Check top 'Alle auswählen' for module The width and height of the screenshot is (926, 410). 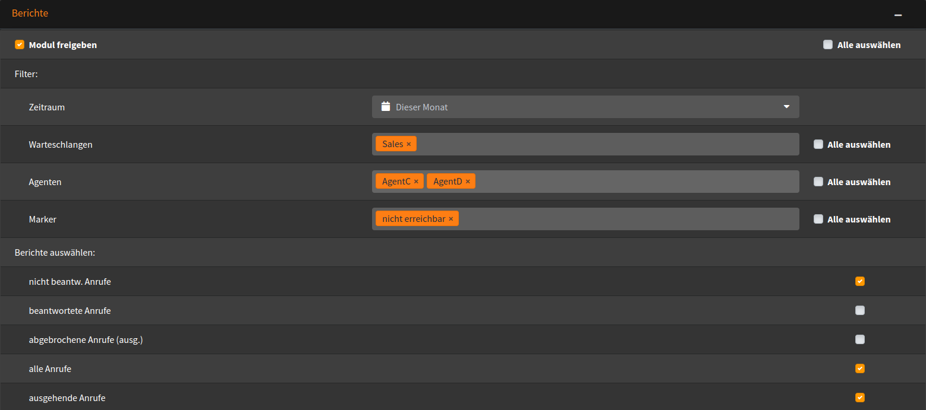828,45
